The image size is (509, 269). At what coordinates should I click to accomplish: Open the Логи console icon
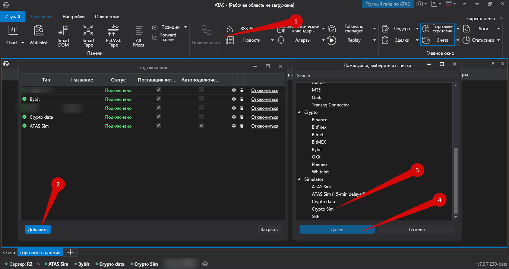coord(466,29)
